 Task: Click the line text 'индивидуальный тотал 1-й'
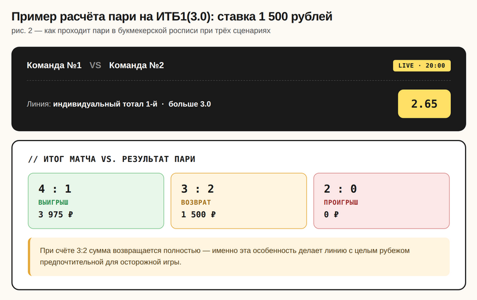[105, 104]
